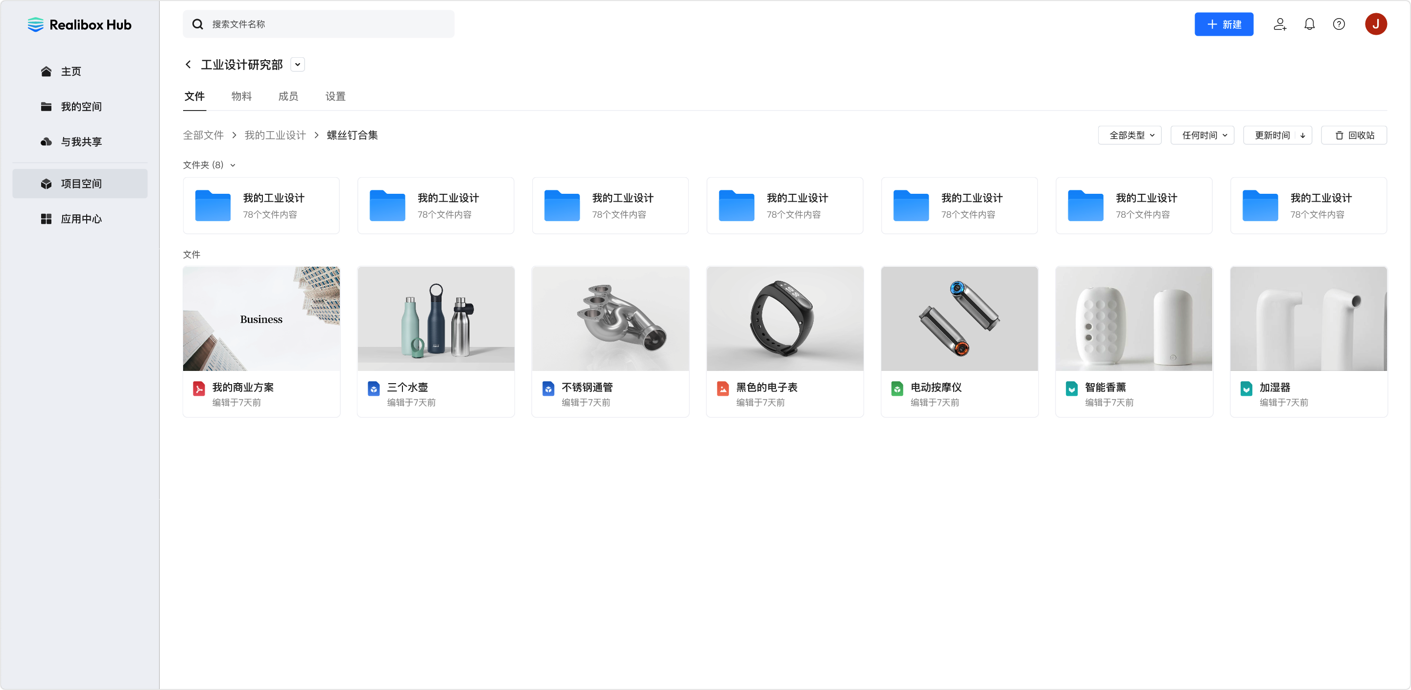Open the J user avatar
The image size is (1411, 690).
click(x=1375, y=24)
